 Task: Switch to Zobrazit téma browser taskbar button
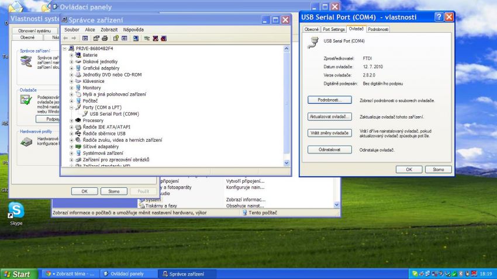[71, 274]
